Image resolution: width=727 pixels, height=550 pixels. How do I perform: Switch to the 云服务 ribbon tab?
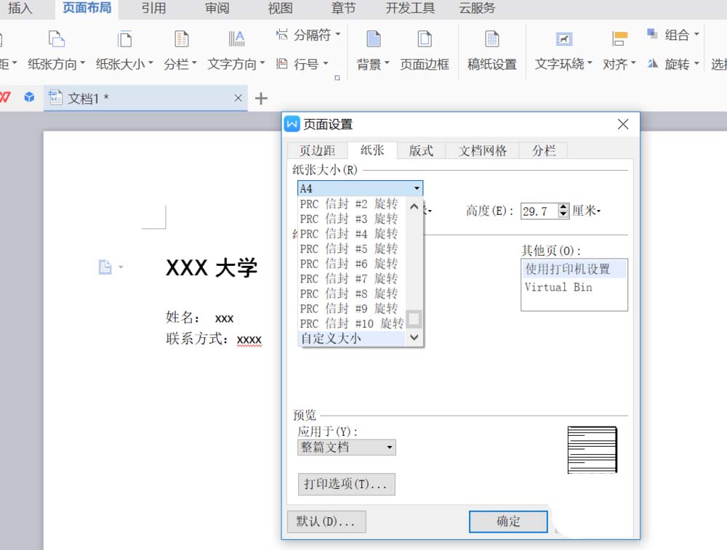[x=477, y=8]
